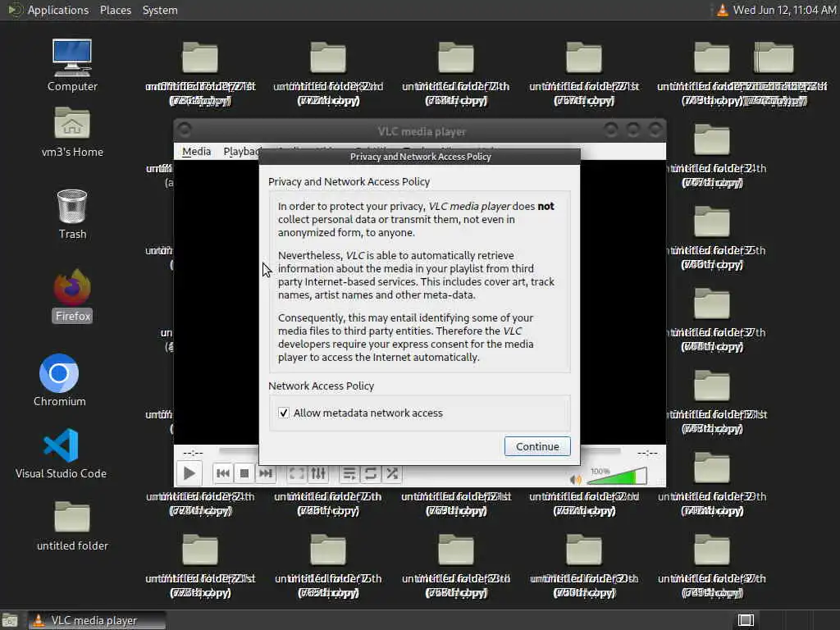Image resolution: width=840 pixels, height=630 pixels.
Task: Click the show desktop icon in bottom panel
Action: pyautogui.click(x=10, y=620)
